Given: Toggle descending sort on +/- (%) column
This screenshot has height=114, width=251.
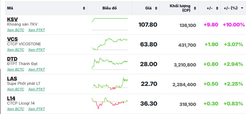Looking at the screenshot, I should point(242,8).
